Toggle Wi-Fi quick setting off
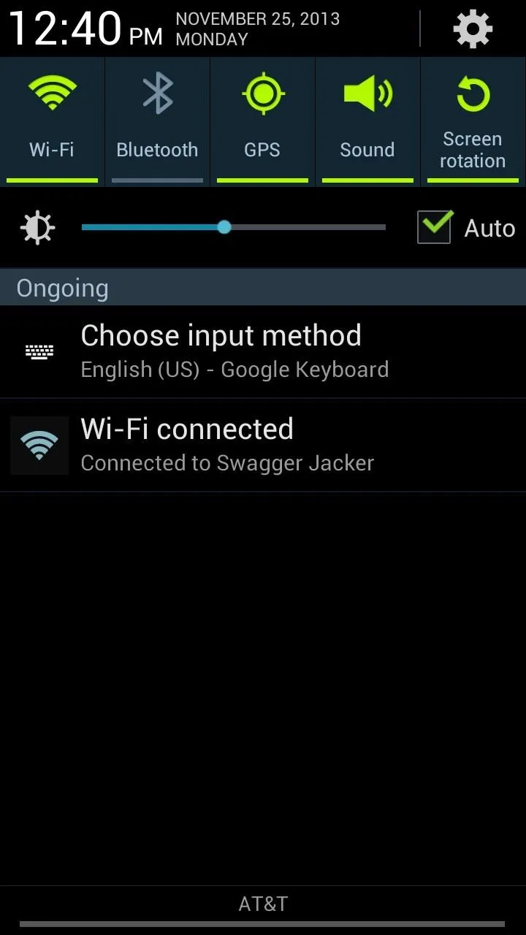The height and width of the screenshot is (935, 526). point(52,122)
